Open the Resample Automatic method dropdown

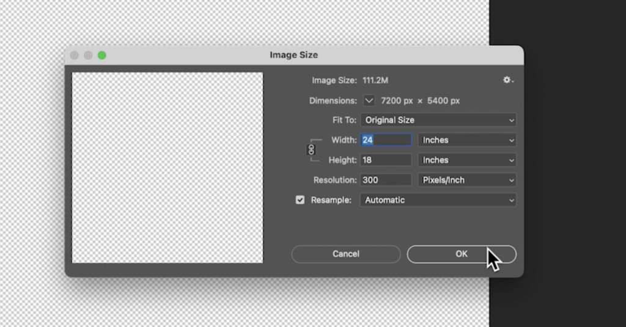pyautogui.click(x=438, y=200)
